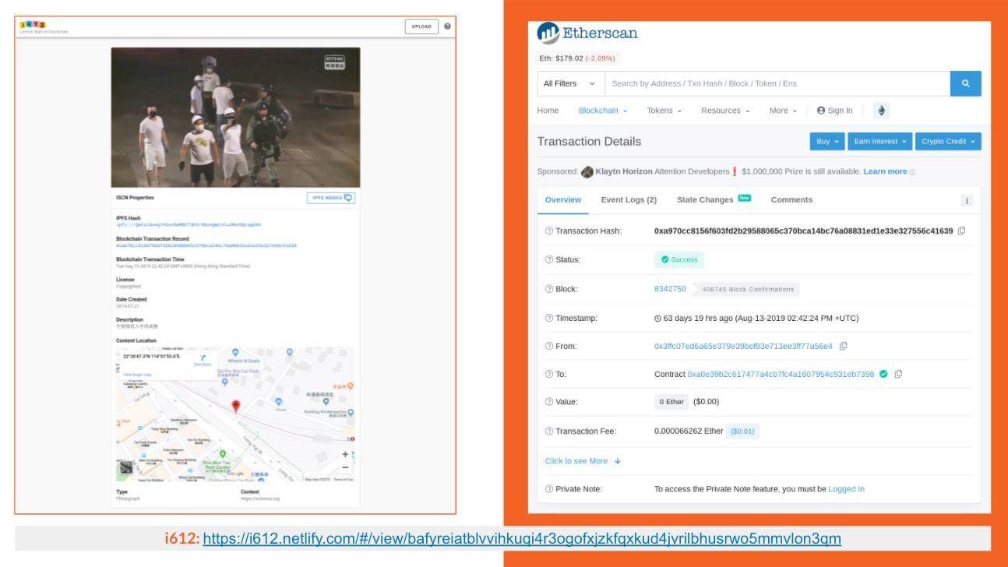
Task: Click the ($0.01) transaction fee badge
Action: pos(743,431)
